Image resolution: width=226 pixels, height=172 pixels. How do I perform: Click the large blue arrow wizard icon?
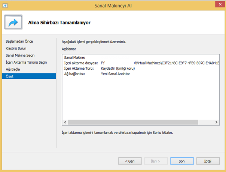[13, 22]
